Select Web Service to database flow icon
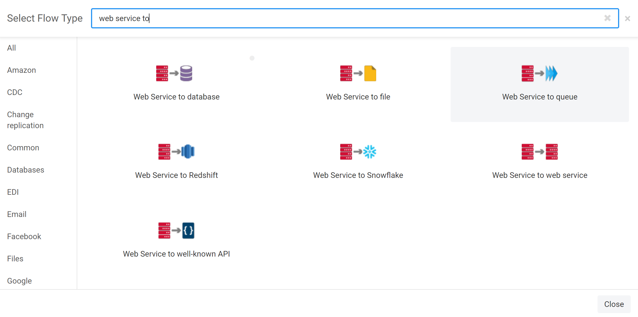 point(174,73)
